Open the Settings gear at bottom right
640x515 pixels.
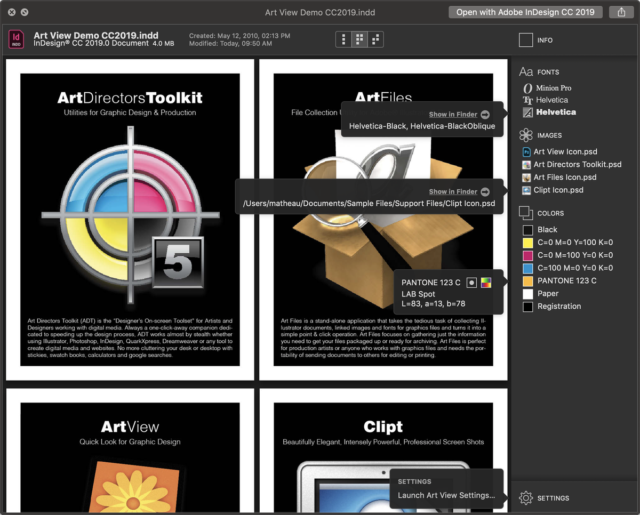[x=526, y=498]
